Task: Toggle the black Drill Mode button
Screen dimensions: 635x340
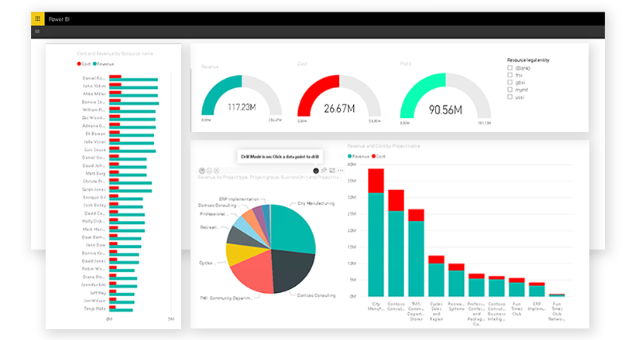Action: (x=316, y=171)
